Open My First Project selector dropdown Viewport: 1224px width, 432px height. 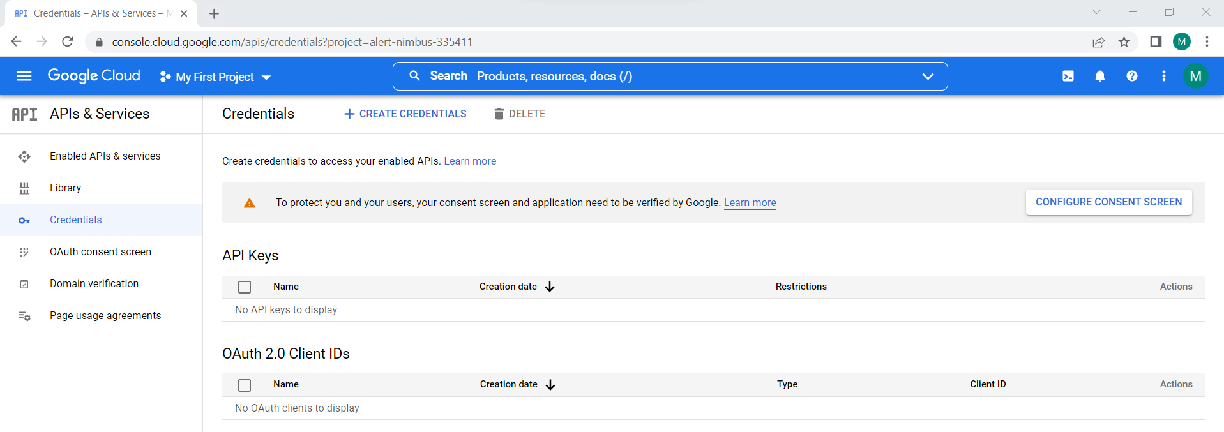216,77
